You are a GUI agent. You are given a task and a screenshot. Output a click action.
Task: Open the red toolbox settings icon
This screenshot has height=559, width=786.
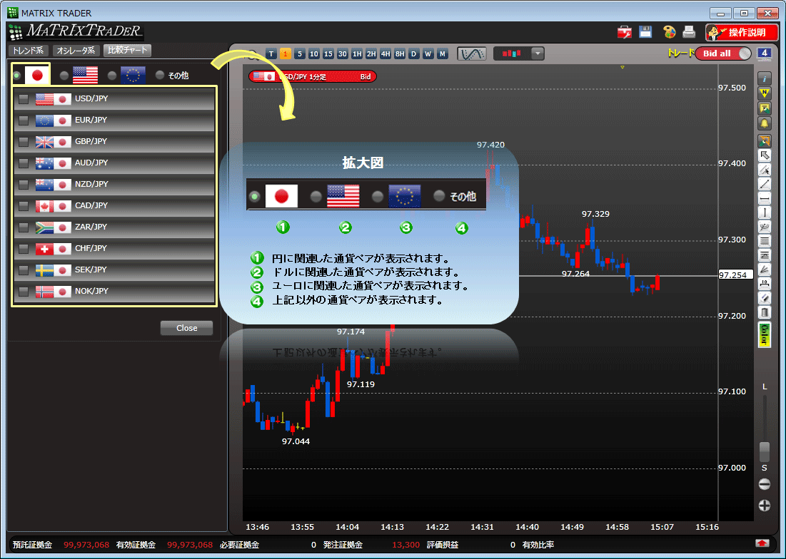[x=625, y=32]
